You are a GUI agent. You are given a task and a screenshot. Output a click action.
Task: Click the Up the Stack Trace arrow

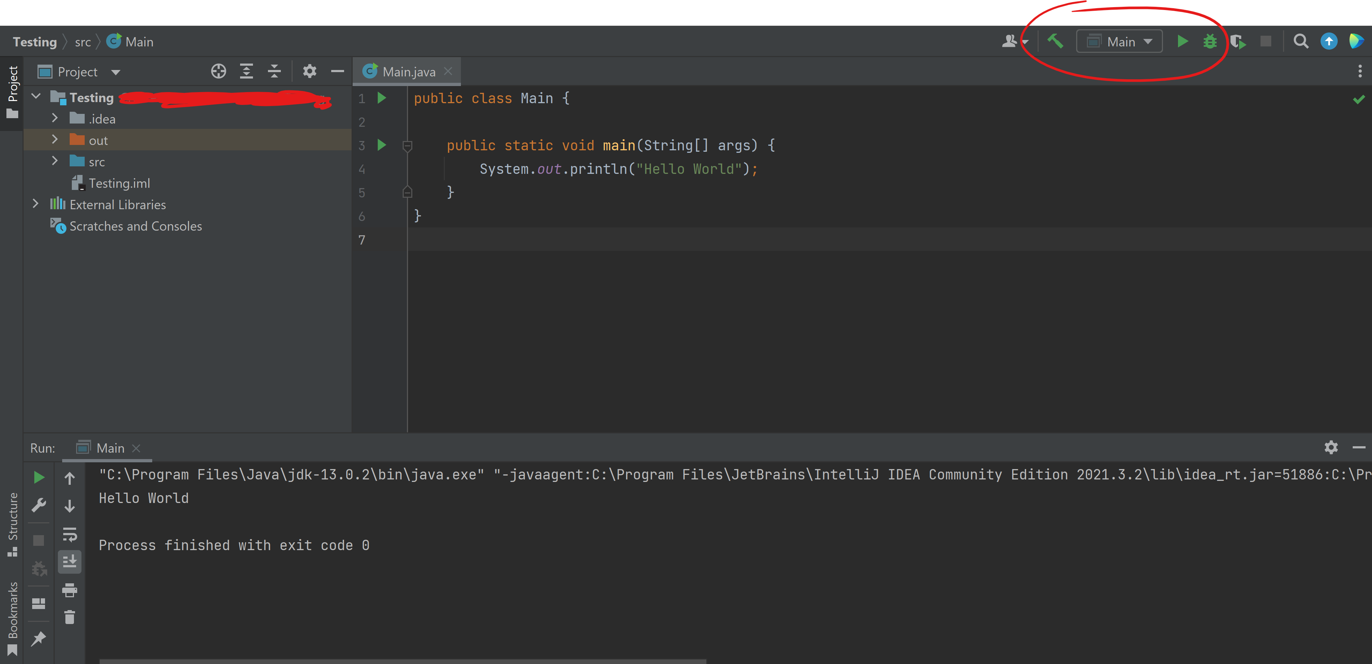(x=69, y=478)
